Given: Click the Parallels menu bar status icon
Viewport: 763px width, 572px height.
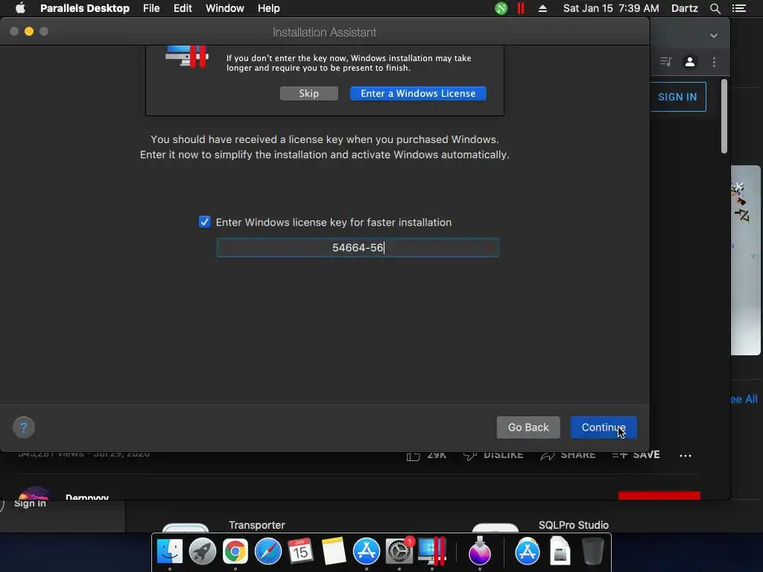Looking at the screenshot, I should pos(521,8).
